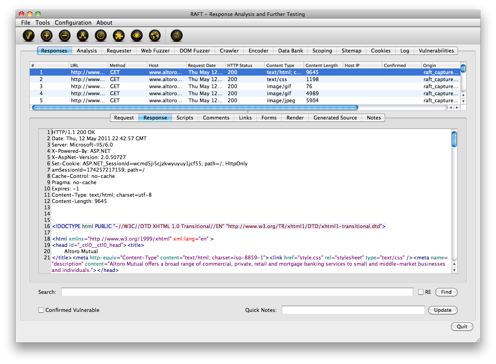Sort by the URL column header

89,65
